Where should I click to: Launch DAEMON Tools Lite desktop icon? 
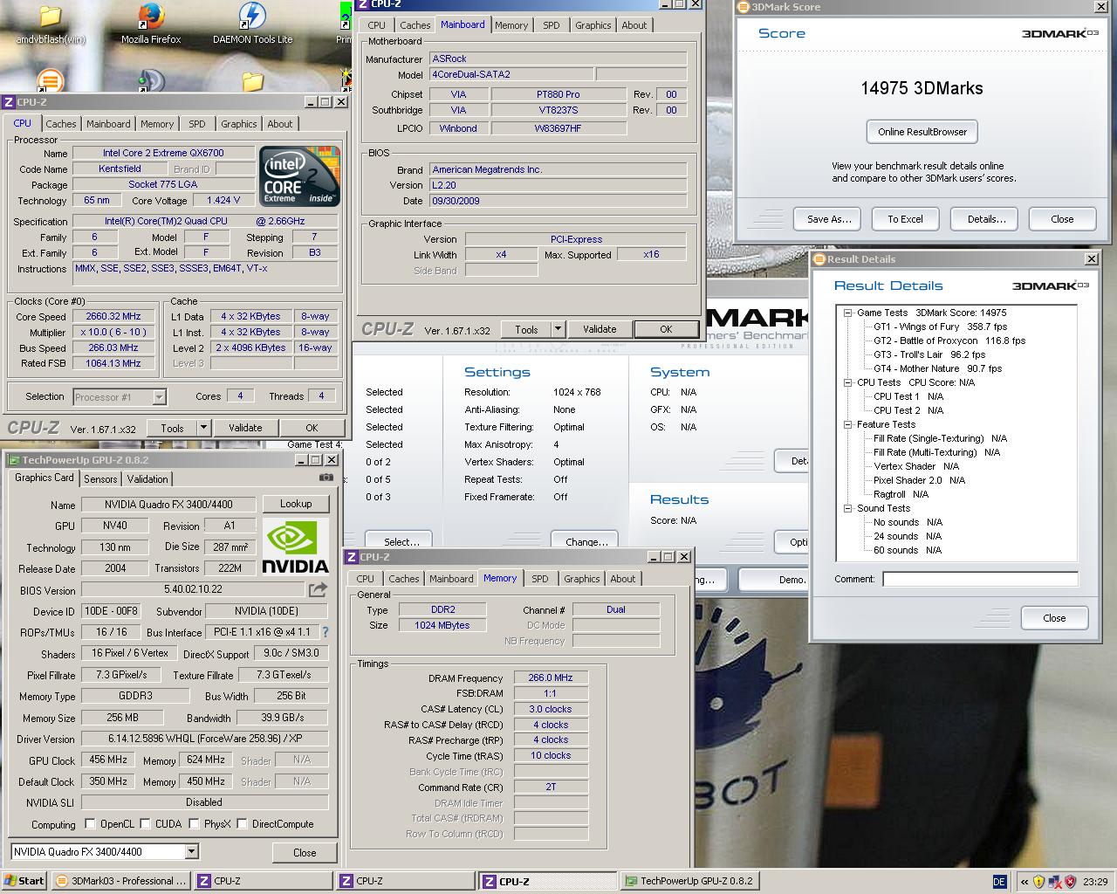[x=252, y=17]
